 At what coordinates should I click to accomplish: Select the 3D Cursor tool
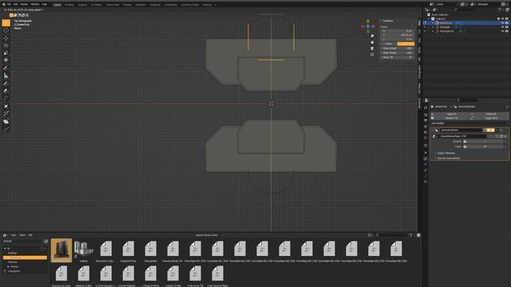click(x=6, y=30)
